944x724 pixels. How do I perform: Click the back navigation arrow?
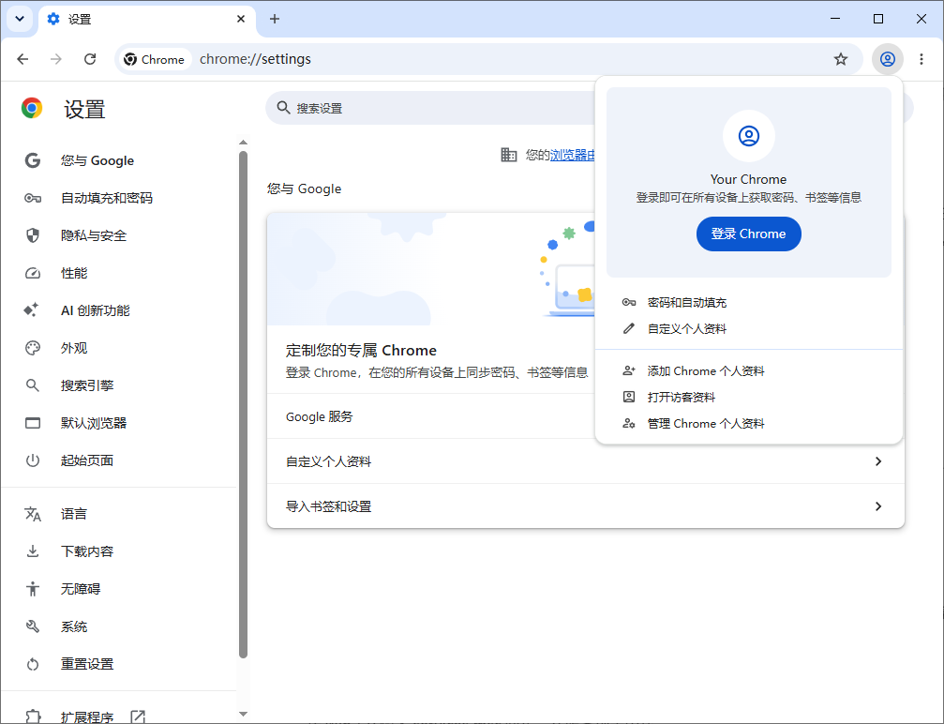coord(22,59)
